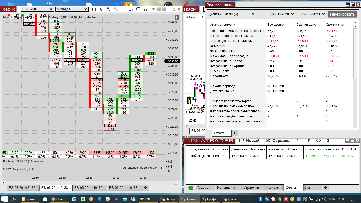361x203 pixels.
Task: Expand the chart toolbar overflow arrow
Action: point(153,9)
